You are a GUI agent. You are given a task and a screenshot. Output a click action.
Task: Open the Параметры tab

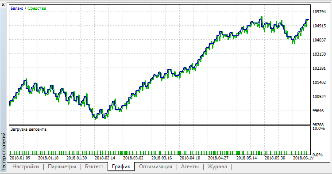coord(62,166)
